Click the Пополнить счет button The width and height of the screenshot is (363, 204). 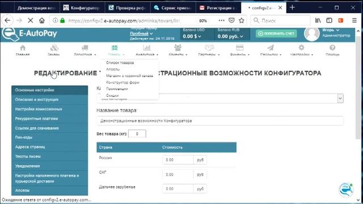point(276,33)
